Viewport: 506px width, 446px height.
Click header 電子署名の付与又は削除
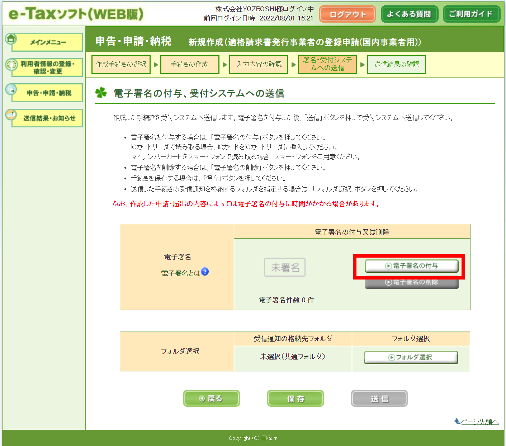[352, 232]
